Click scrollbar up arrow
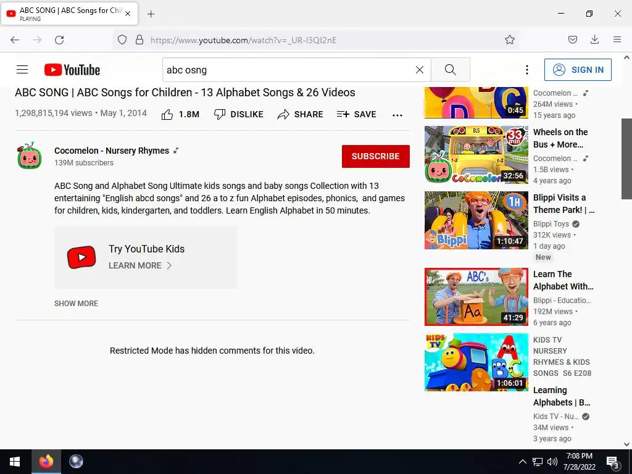This screenshot has width=632, height=474. pyautogui.click(x=626, y=57)
